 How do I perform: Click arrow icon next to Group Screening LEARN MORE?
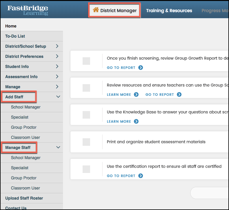point(136,95)
